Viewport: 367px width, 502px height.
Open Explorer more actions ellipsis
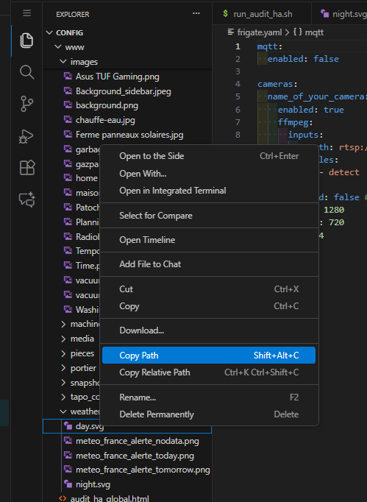click(196, 14)
